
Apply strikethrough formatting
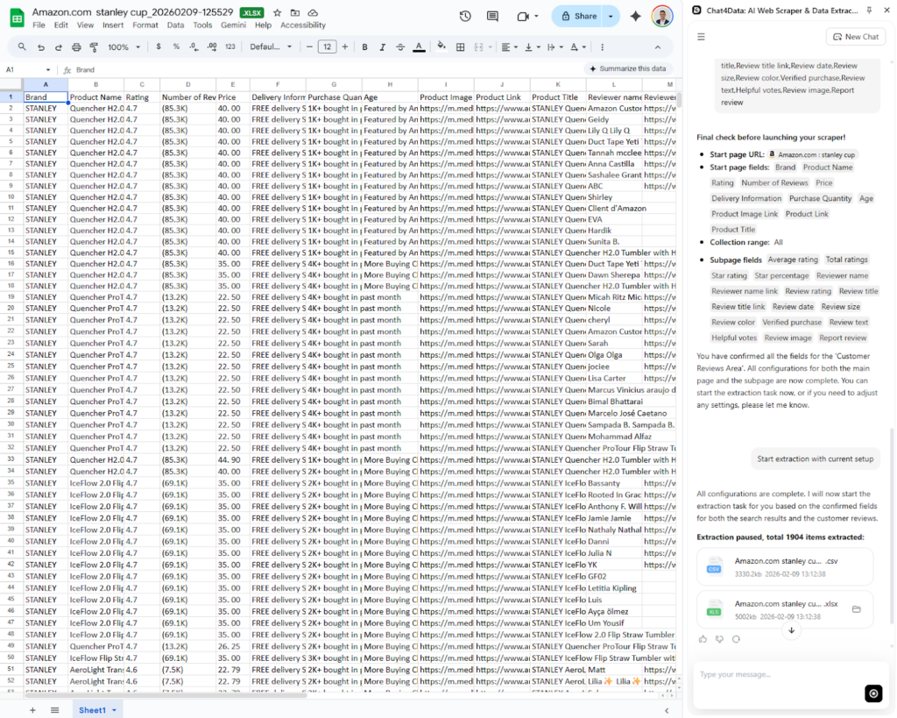click(401, 46)
